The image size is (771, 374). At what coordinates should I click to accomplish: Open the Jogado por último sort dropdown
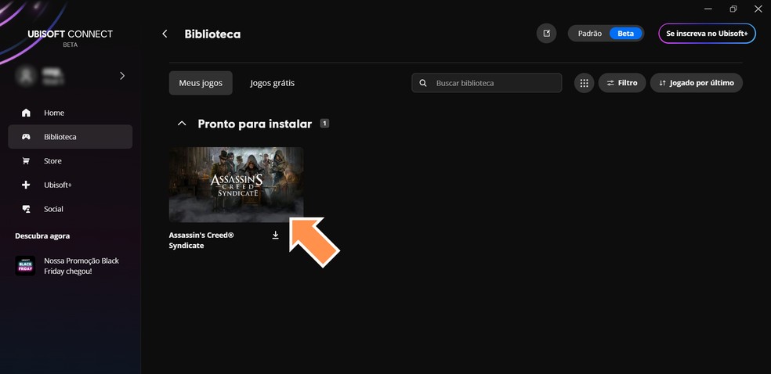coord(697,83)
